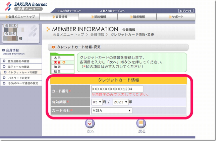
Task: Go to the 請求情報 tab
Action: pos(138,16)
